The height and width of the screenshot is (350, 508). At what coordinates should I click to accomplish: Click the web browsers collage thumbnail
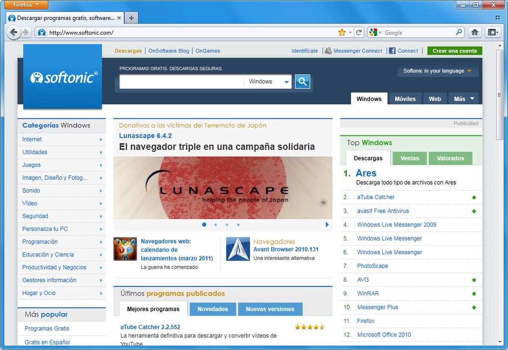click(125, 249)
